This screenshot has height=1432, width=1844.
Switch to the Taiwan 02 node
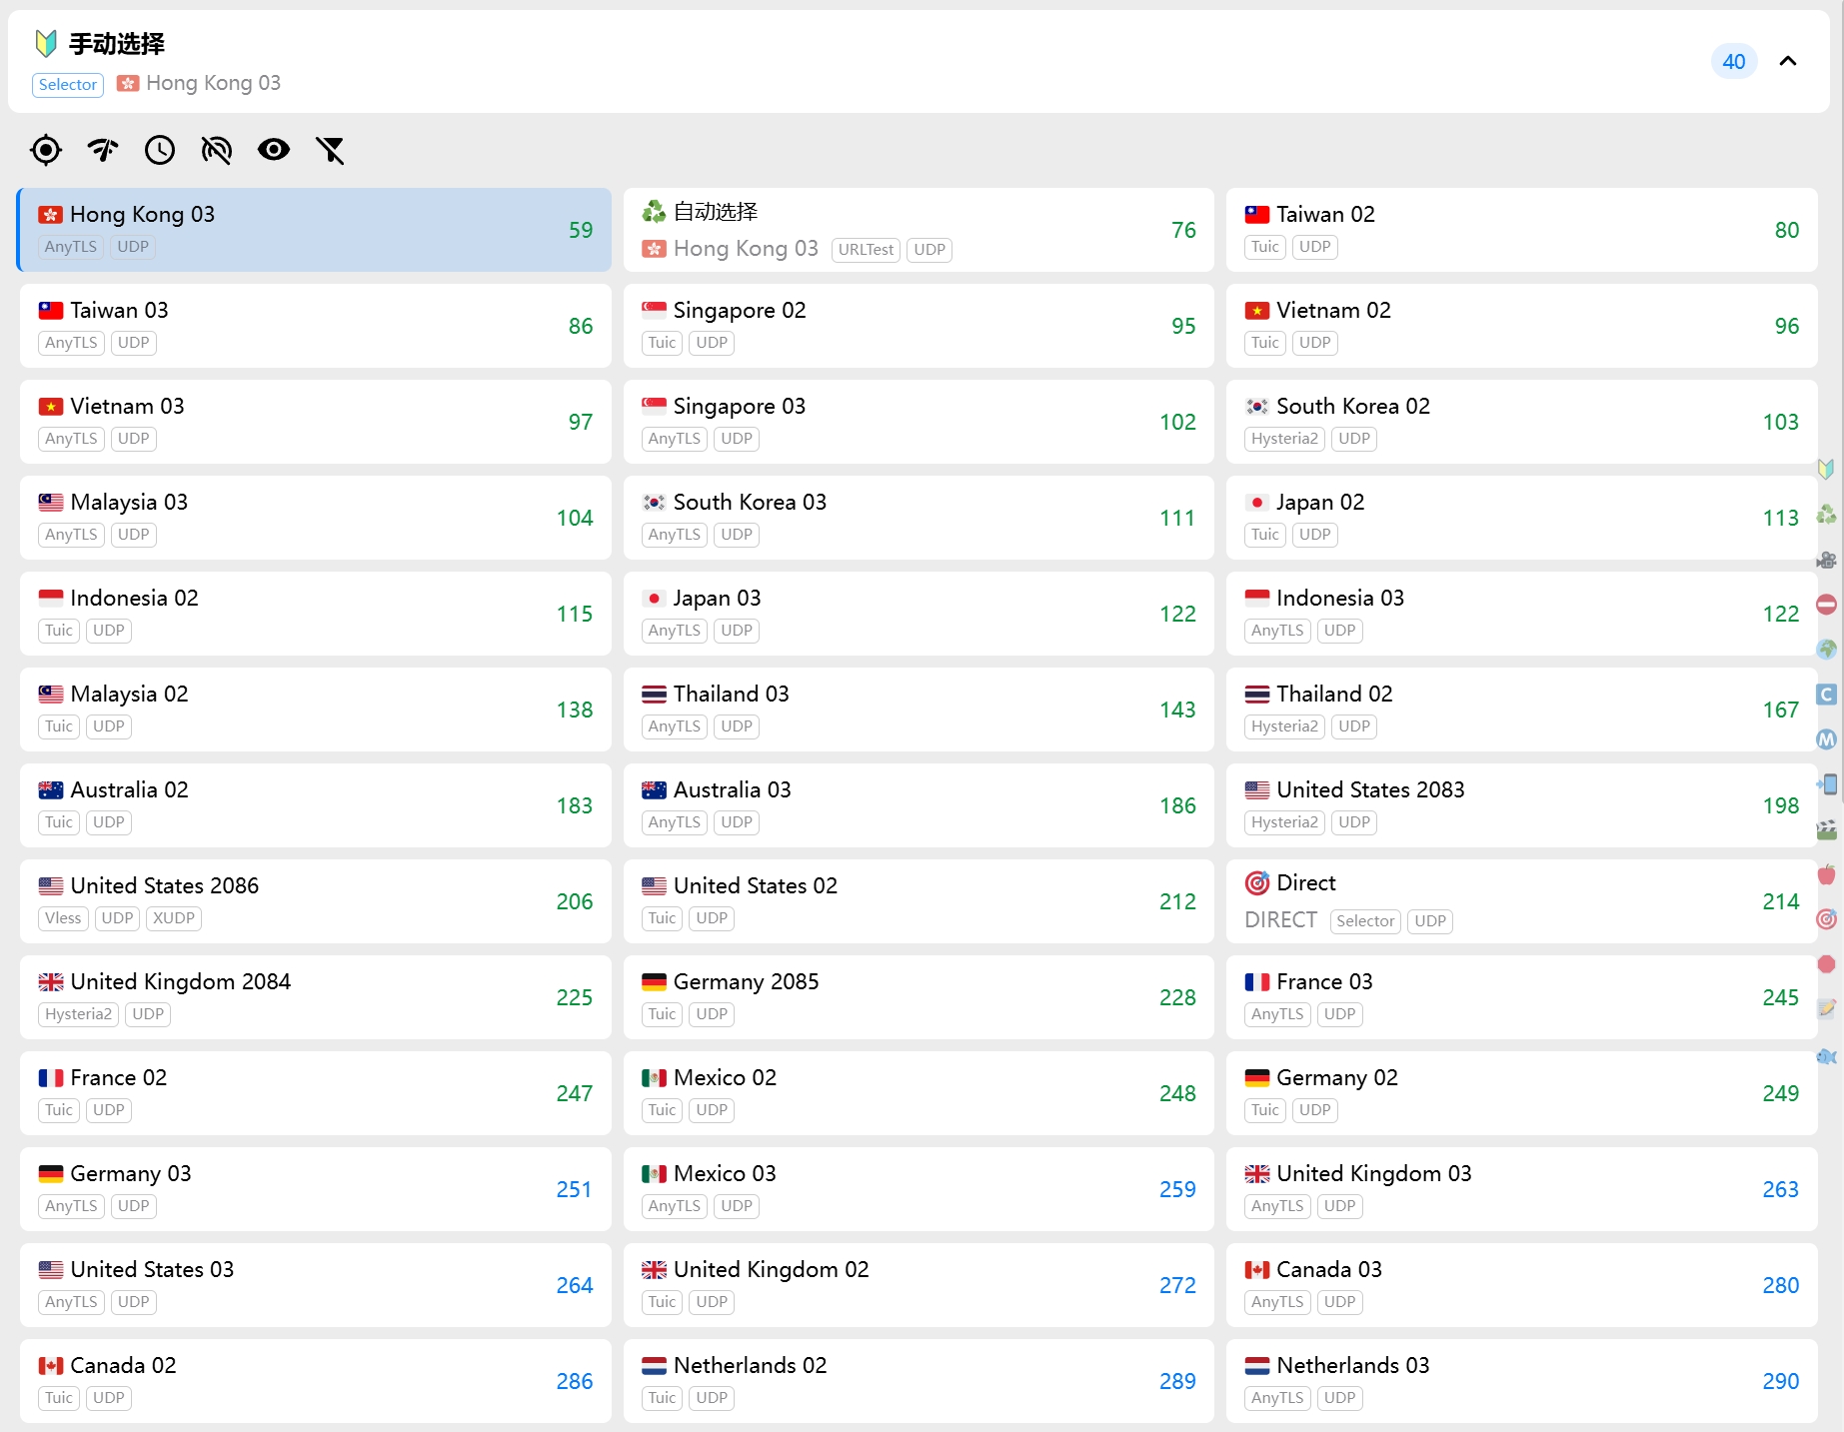tap(1520, 230)
